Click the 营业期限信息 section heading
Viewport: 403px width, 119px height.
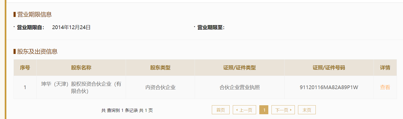tap(34, 15)
